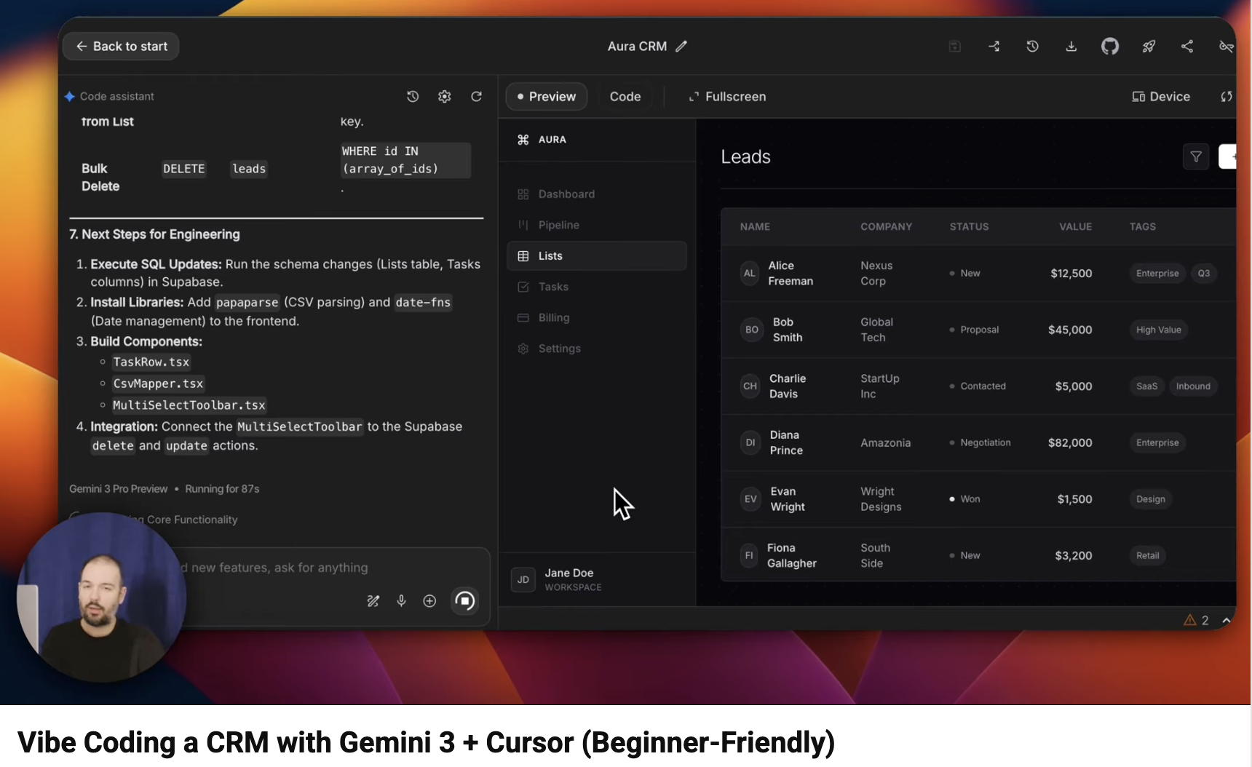Click the TAGS column header
The image size is (1252, 767).
(1142, 227)
